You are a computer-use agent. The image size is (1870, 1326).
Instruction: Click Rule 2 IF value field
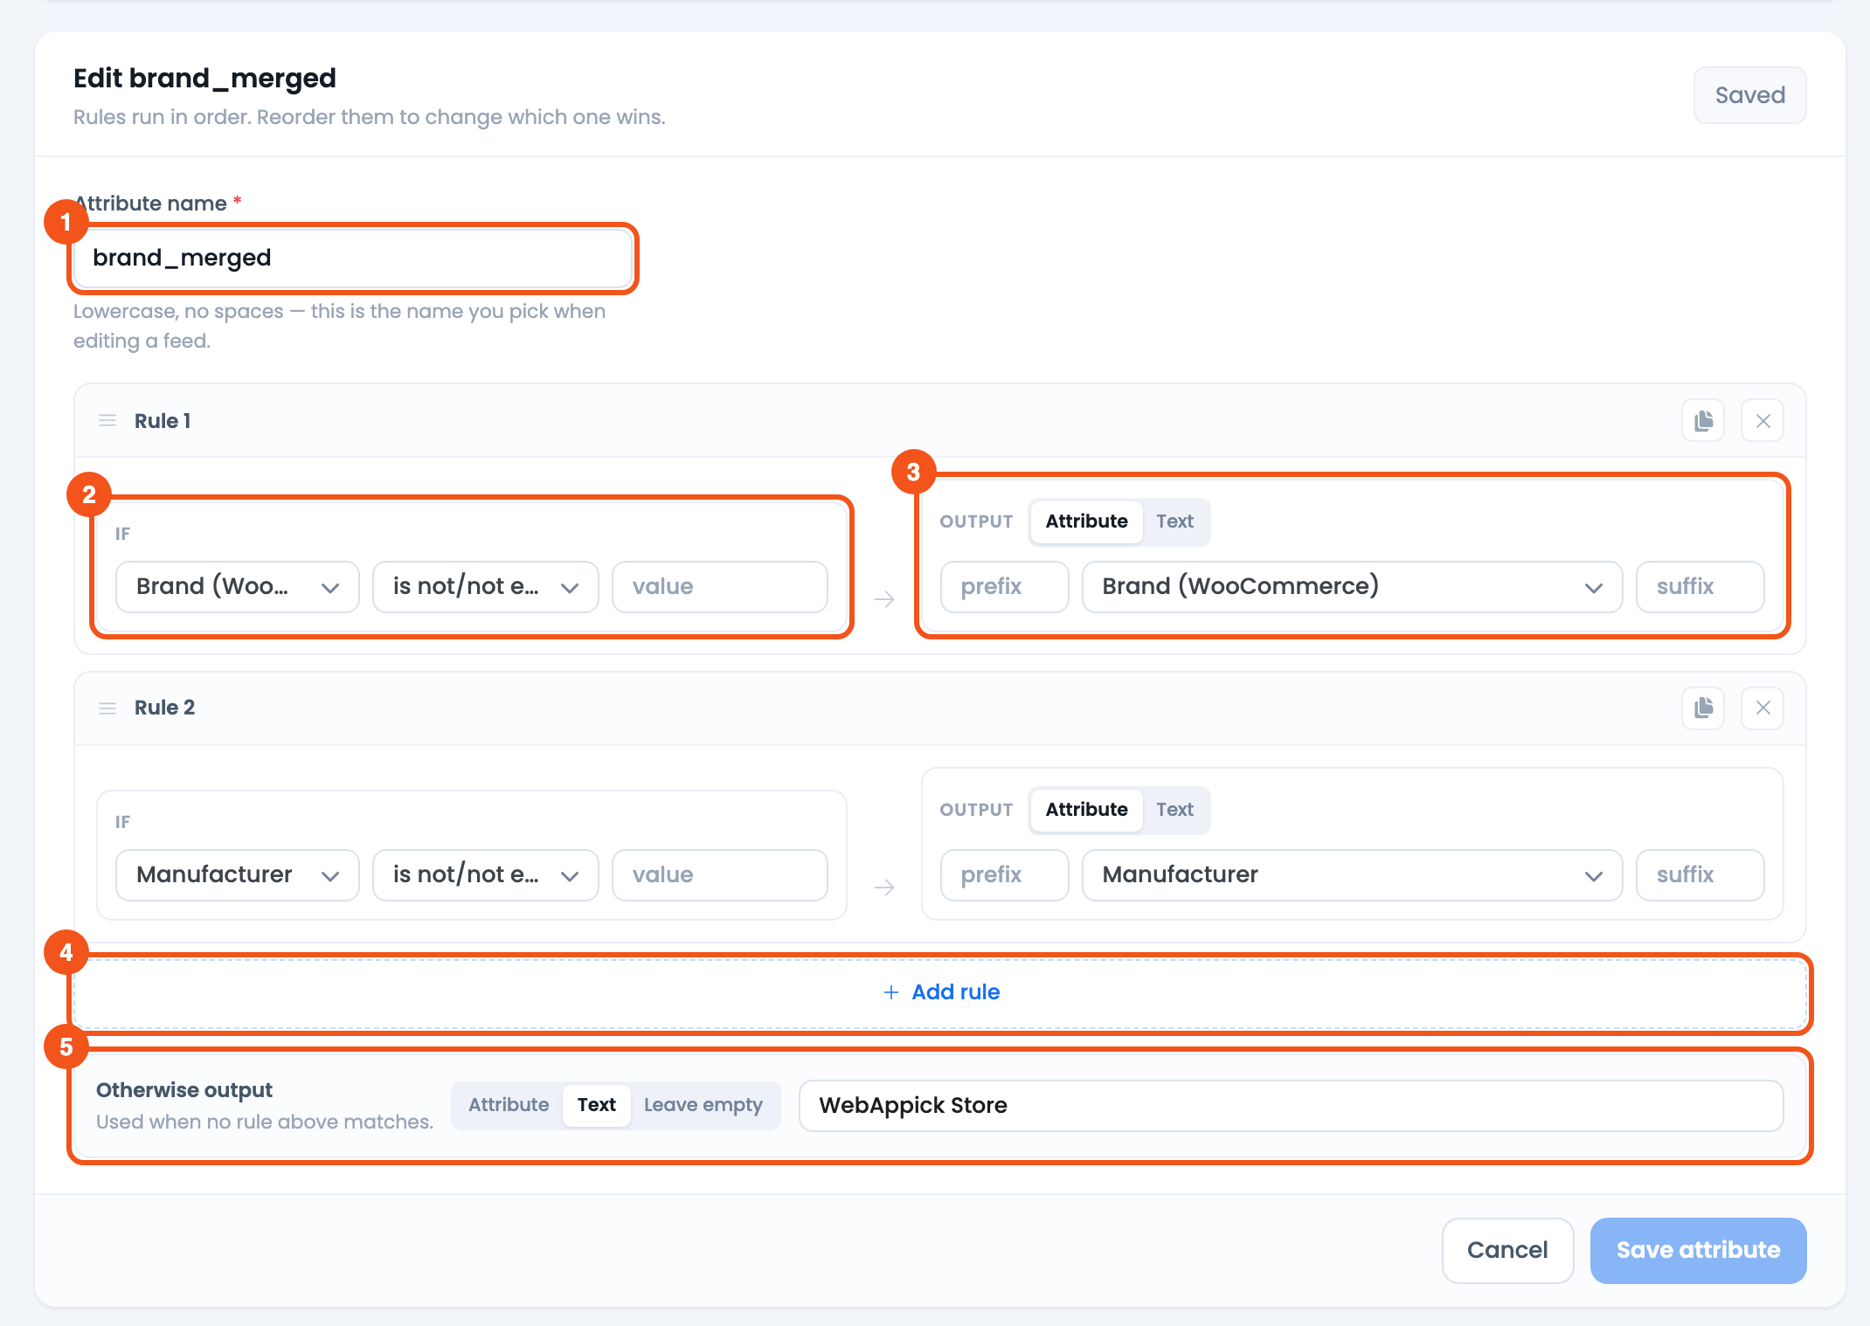click(x=720, y=875)
